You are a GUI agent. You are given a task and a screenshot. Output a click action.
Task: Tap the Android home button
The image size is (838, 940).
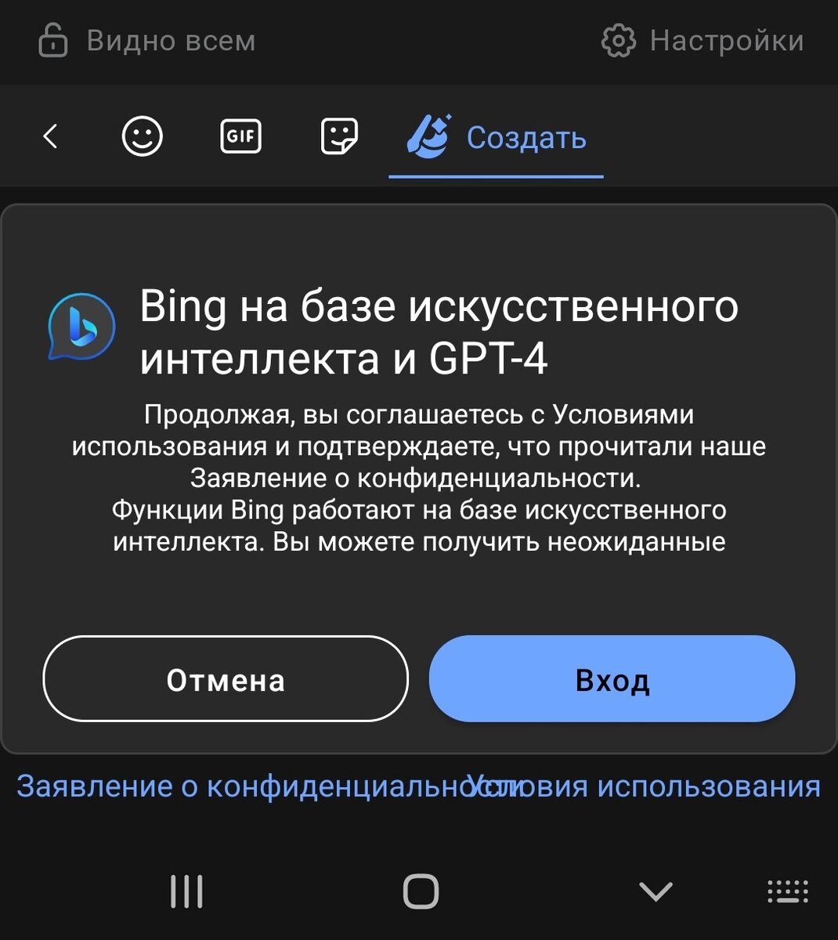[421, 891]
